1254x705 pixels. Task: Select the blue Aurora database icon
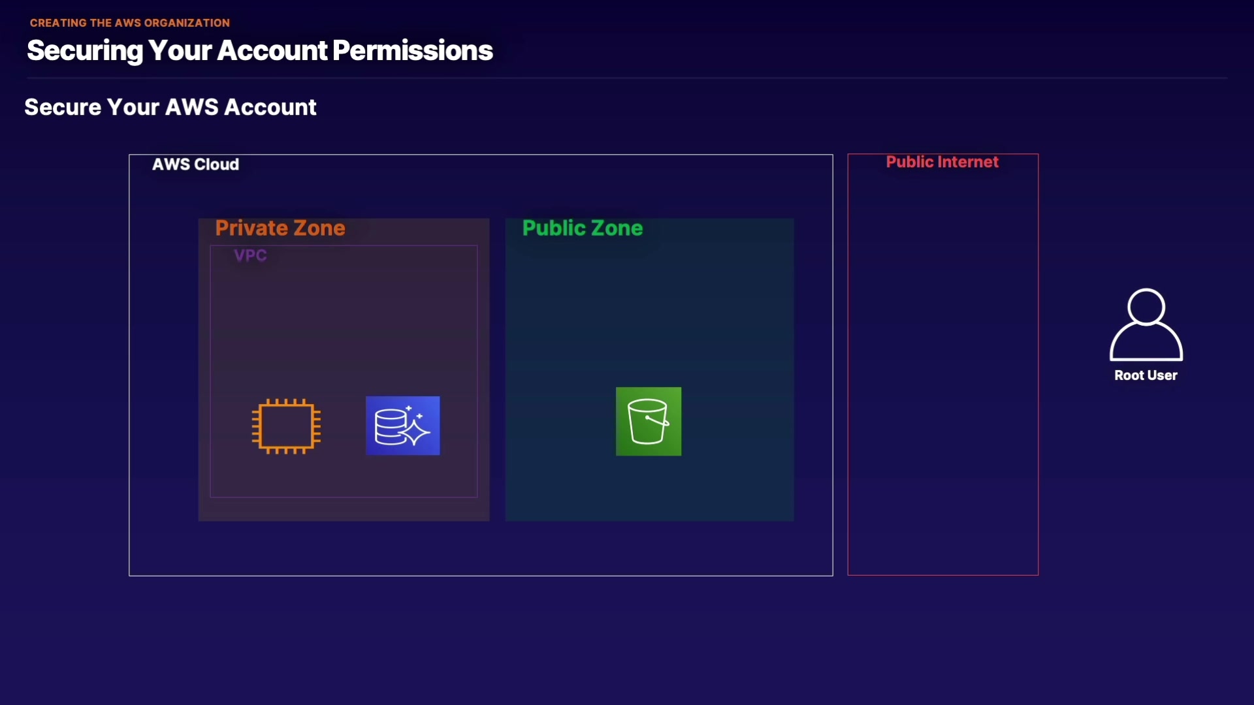[x=402, y=426]
